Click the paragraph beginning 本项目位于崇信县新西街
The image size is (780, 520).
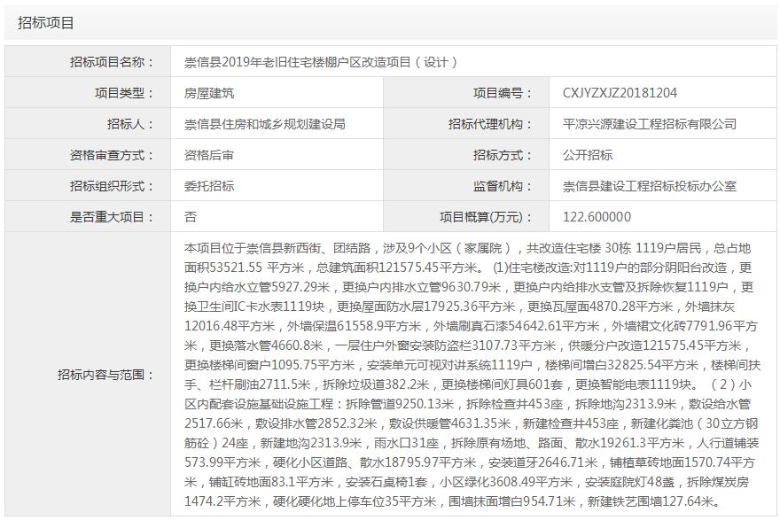(471, 375)
